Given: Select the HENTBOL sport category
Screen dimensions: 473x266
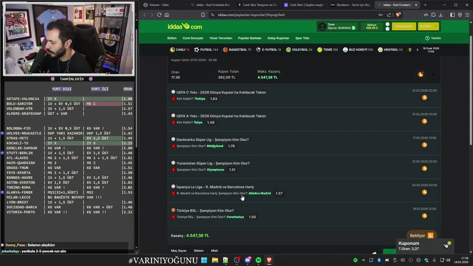Looking at the screenshot, I should pos(390,50).
